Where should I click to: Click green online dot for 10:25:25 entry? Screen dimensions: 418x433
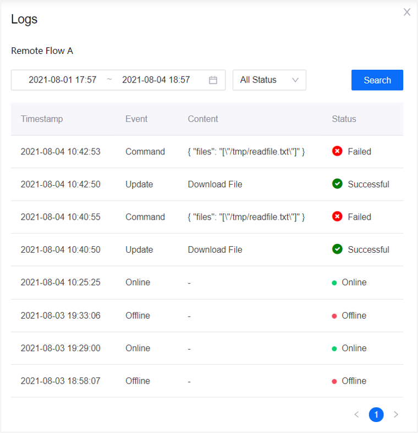[x=334, y=283]
